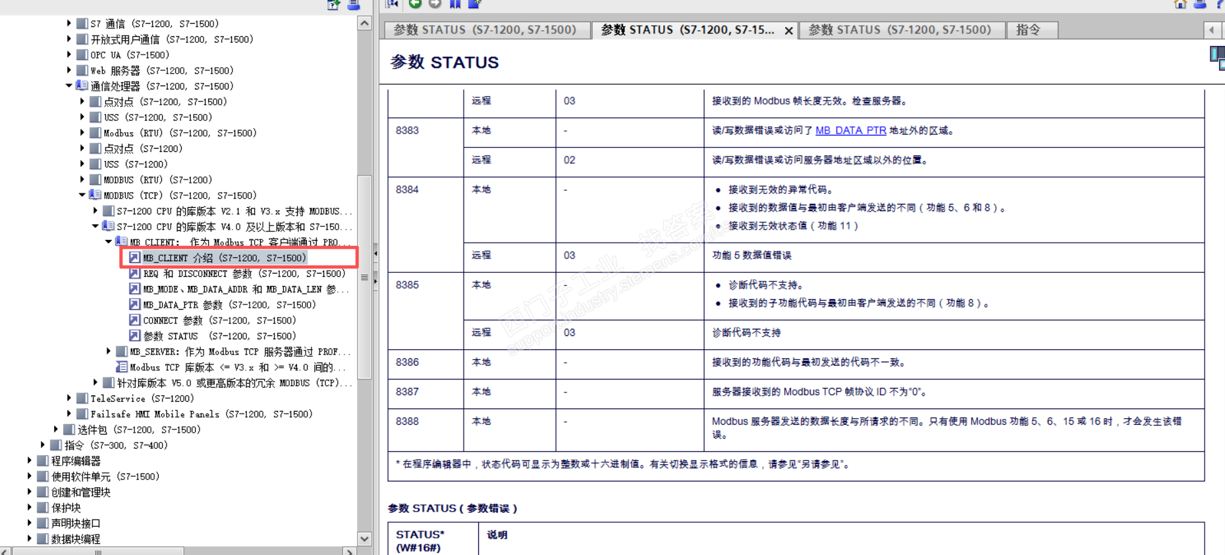Click the page icon of REQ 和 DISCONNECT 参数

(134, 273)
